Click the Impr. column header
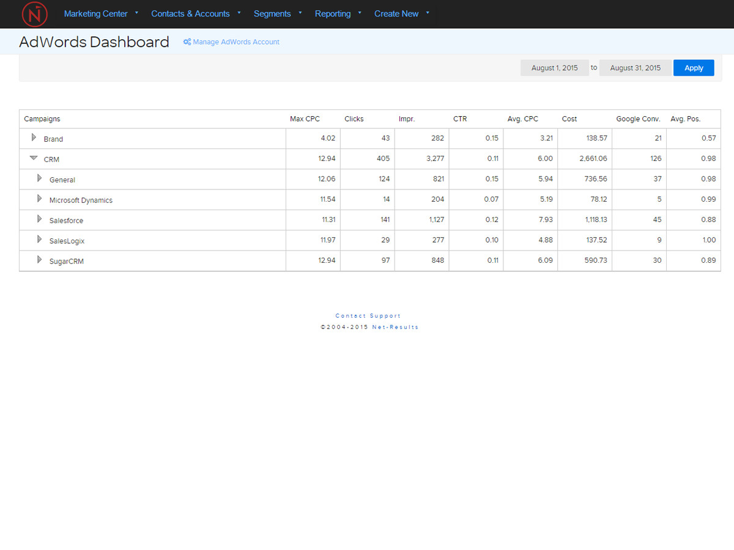 [x=407, y=119]
